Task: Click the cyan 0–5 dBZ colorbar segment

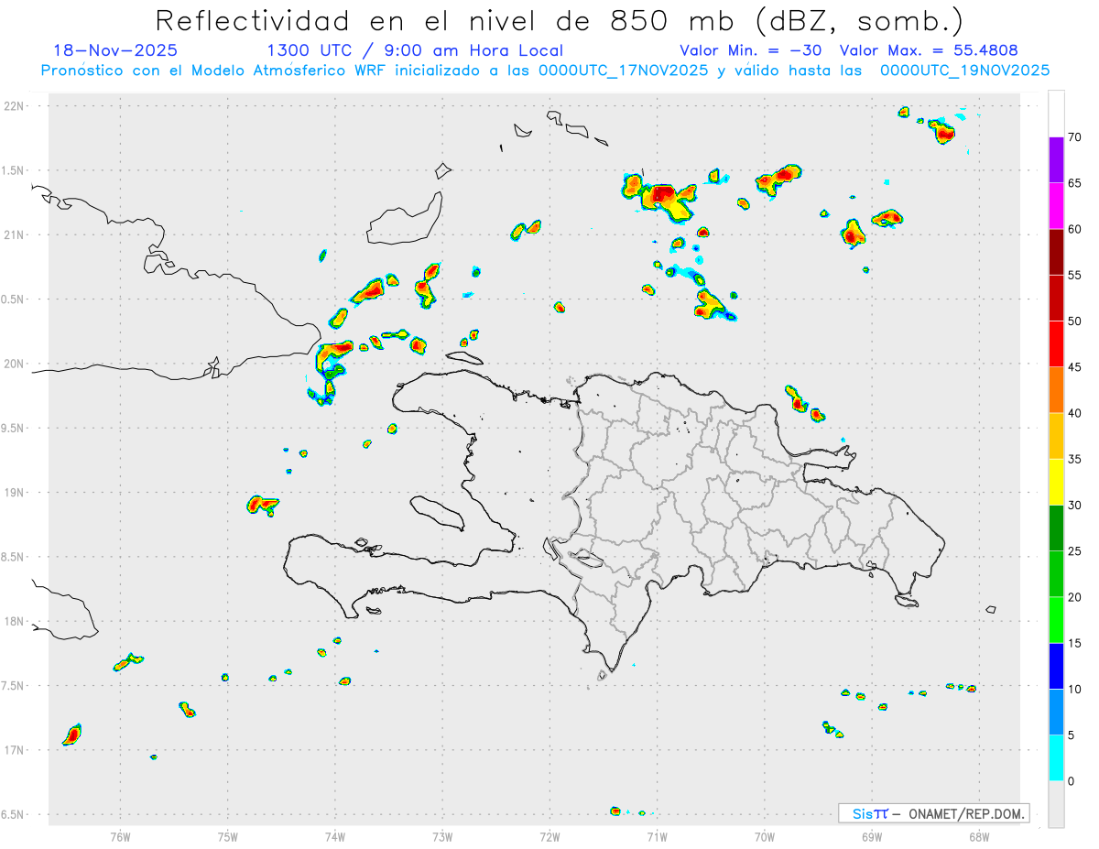Action: coord(1056,758)
